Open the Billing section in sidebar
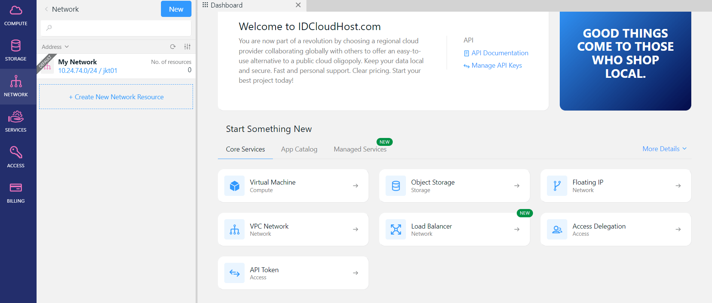The width and height of the screenshot is (712, 303). point(16,193)
